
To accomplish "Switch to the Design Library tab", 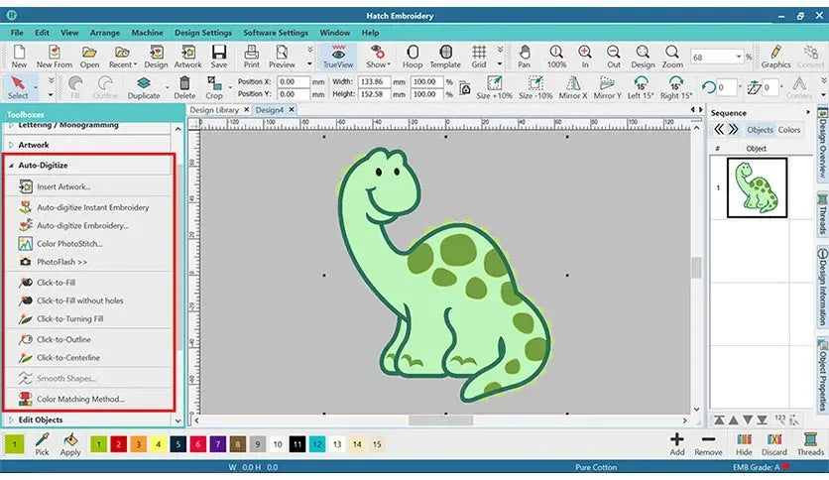I will coord(214,110).
